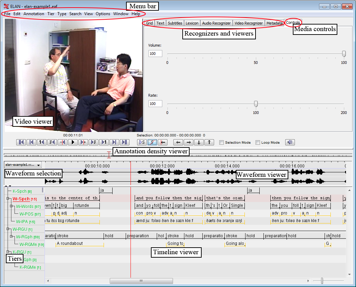Move to the annotation below with down arrow
Screen dimensions: 356x287
click(x=199, y=142)
